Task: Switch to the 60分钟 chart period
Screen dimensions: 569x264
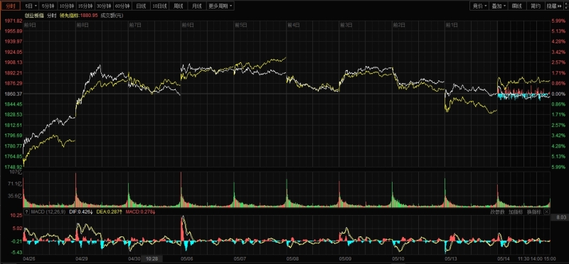Action: point(122,6)
